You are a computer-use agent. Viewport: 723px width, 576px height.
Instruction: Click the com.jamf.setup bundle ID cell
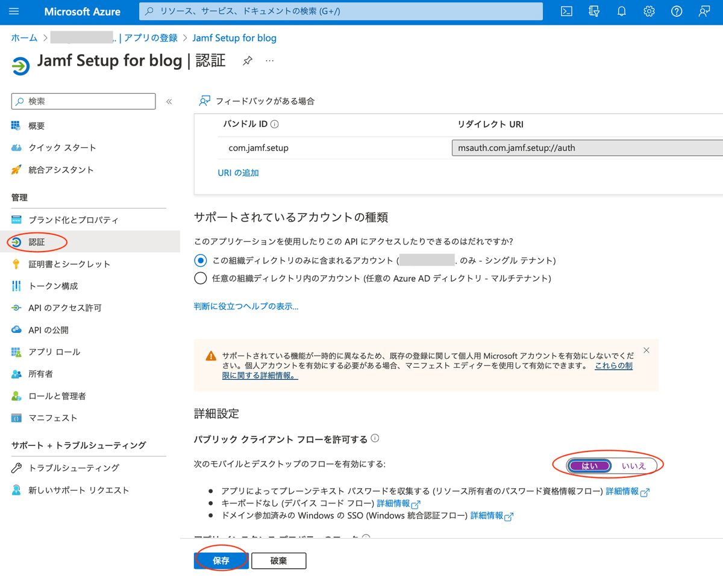tap(259, 147)
